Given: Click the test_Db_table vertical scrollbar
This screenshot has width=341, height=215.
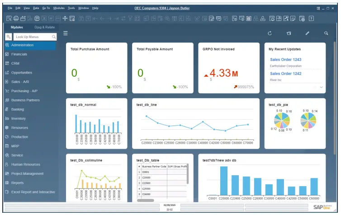Looking at the screenshot, I should click(188, 174).
